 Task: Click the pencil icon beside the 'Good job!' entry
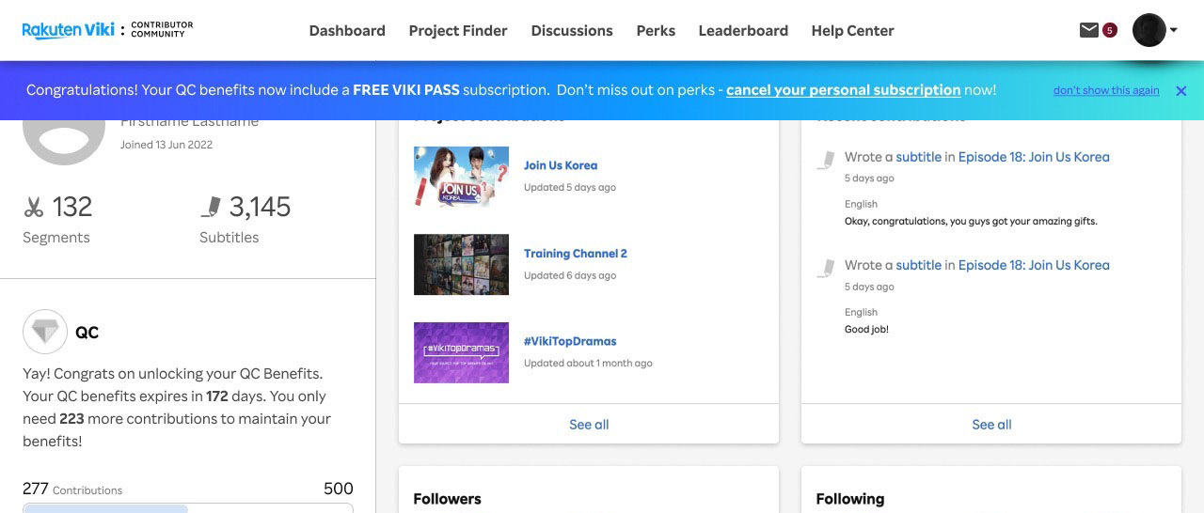point(826,268)
